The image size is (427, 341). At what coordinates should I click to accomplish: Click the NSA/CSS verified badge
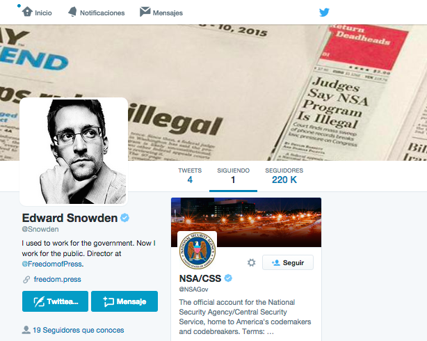coord(228,278)
